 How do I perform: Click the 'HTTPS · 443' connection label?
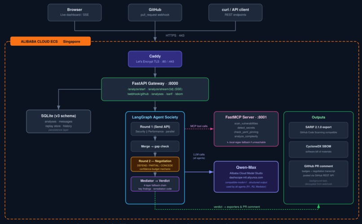coord(175,35)
